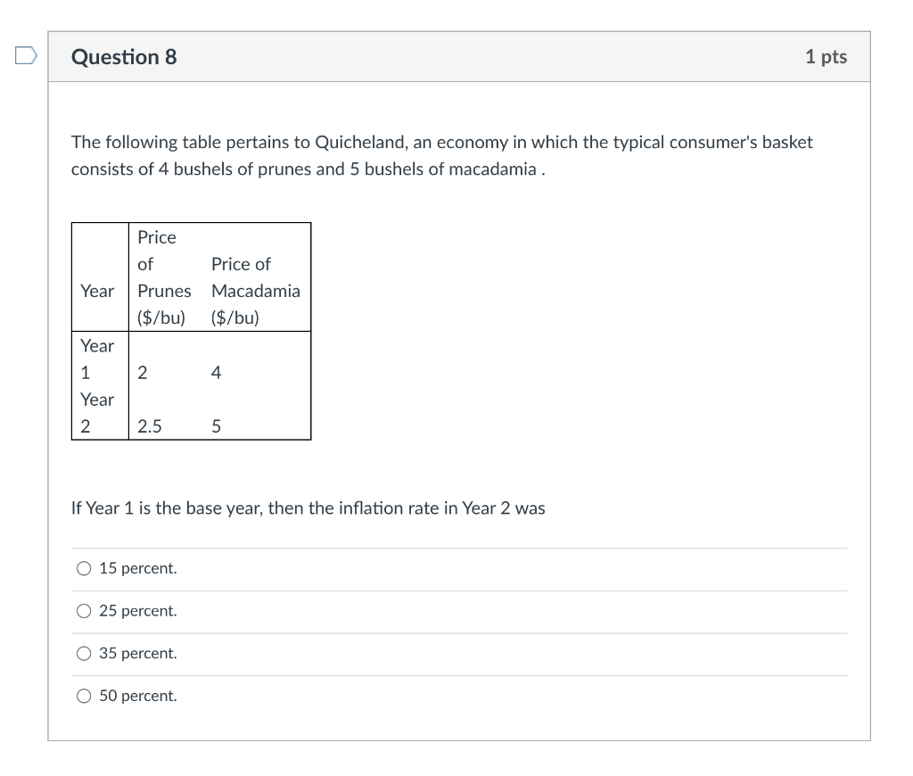Click the cell showing 2.5
913x776 pixels.
[148, 426]
